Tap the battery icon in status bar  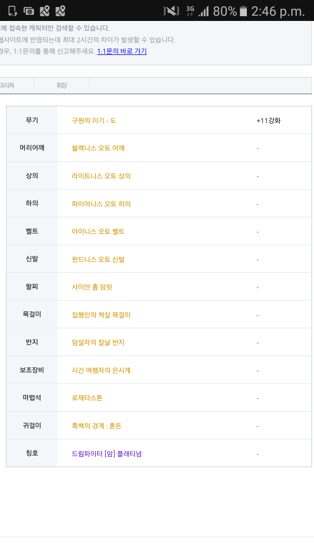coord(243,11)
